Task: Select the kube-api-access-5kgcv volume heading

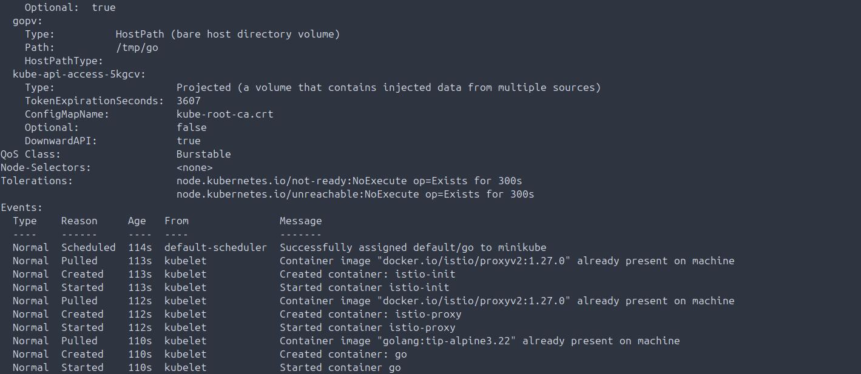Action: pyautogui.click(x=79, y=74)
